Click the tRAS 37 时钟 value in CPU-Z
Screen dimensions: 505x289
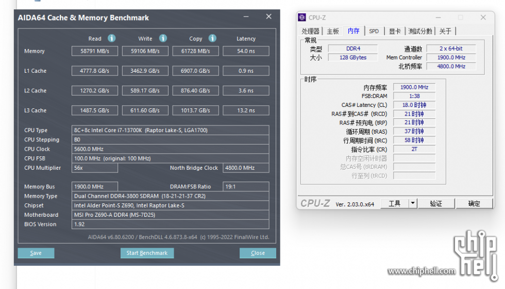click(414, 131)
